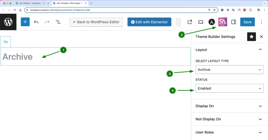Collapse the Layout section
268x140 pixels.
[x=229, y=50]
